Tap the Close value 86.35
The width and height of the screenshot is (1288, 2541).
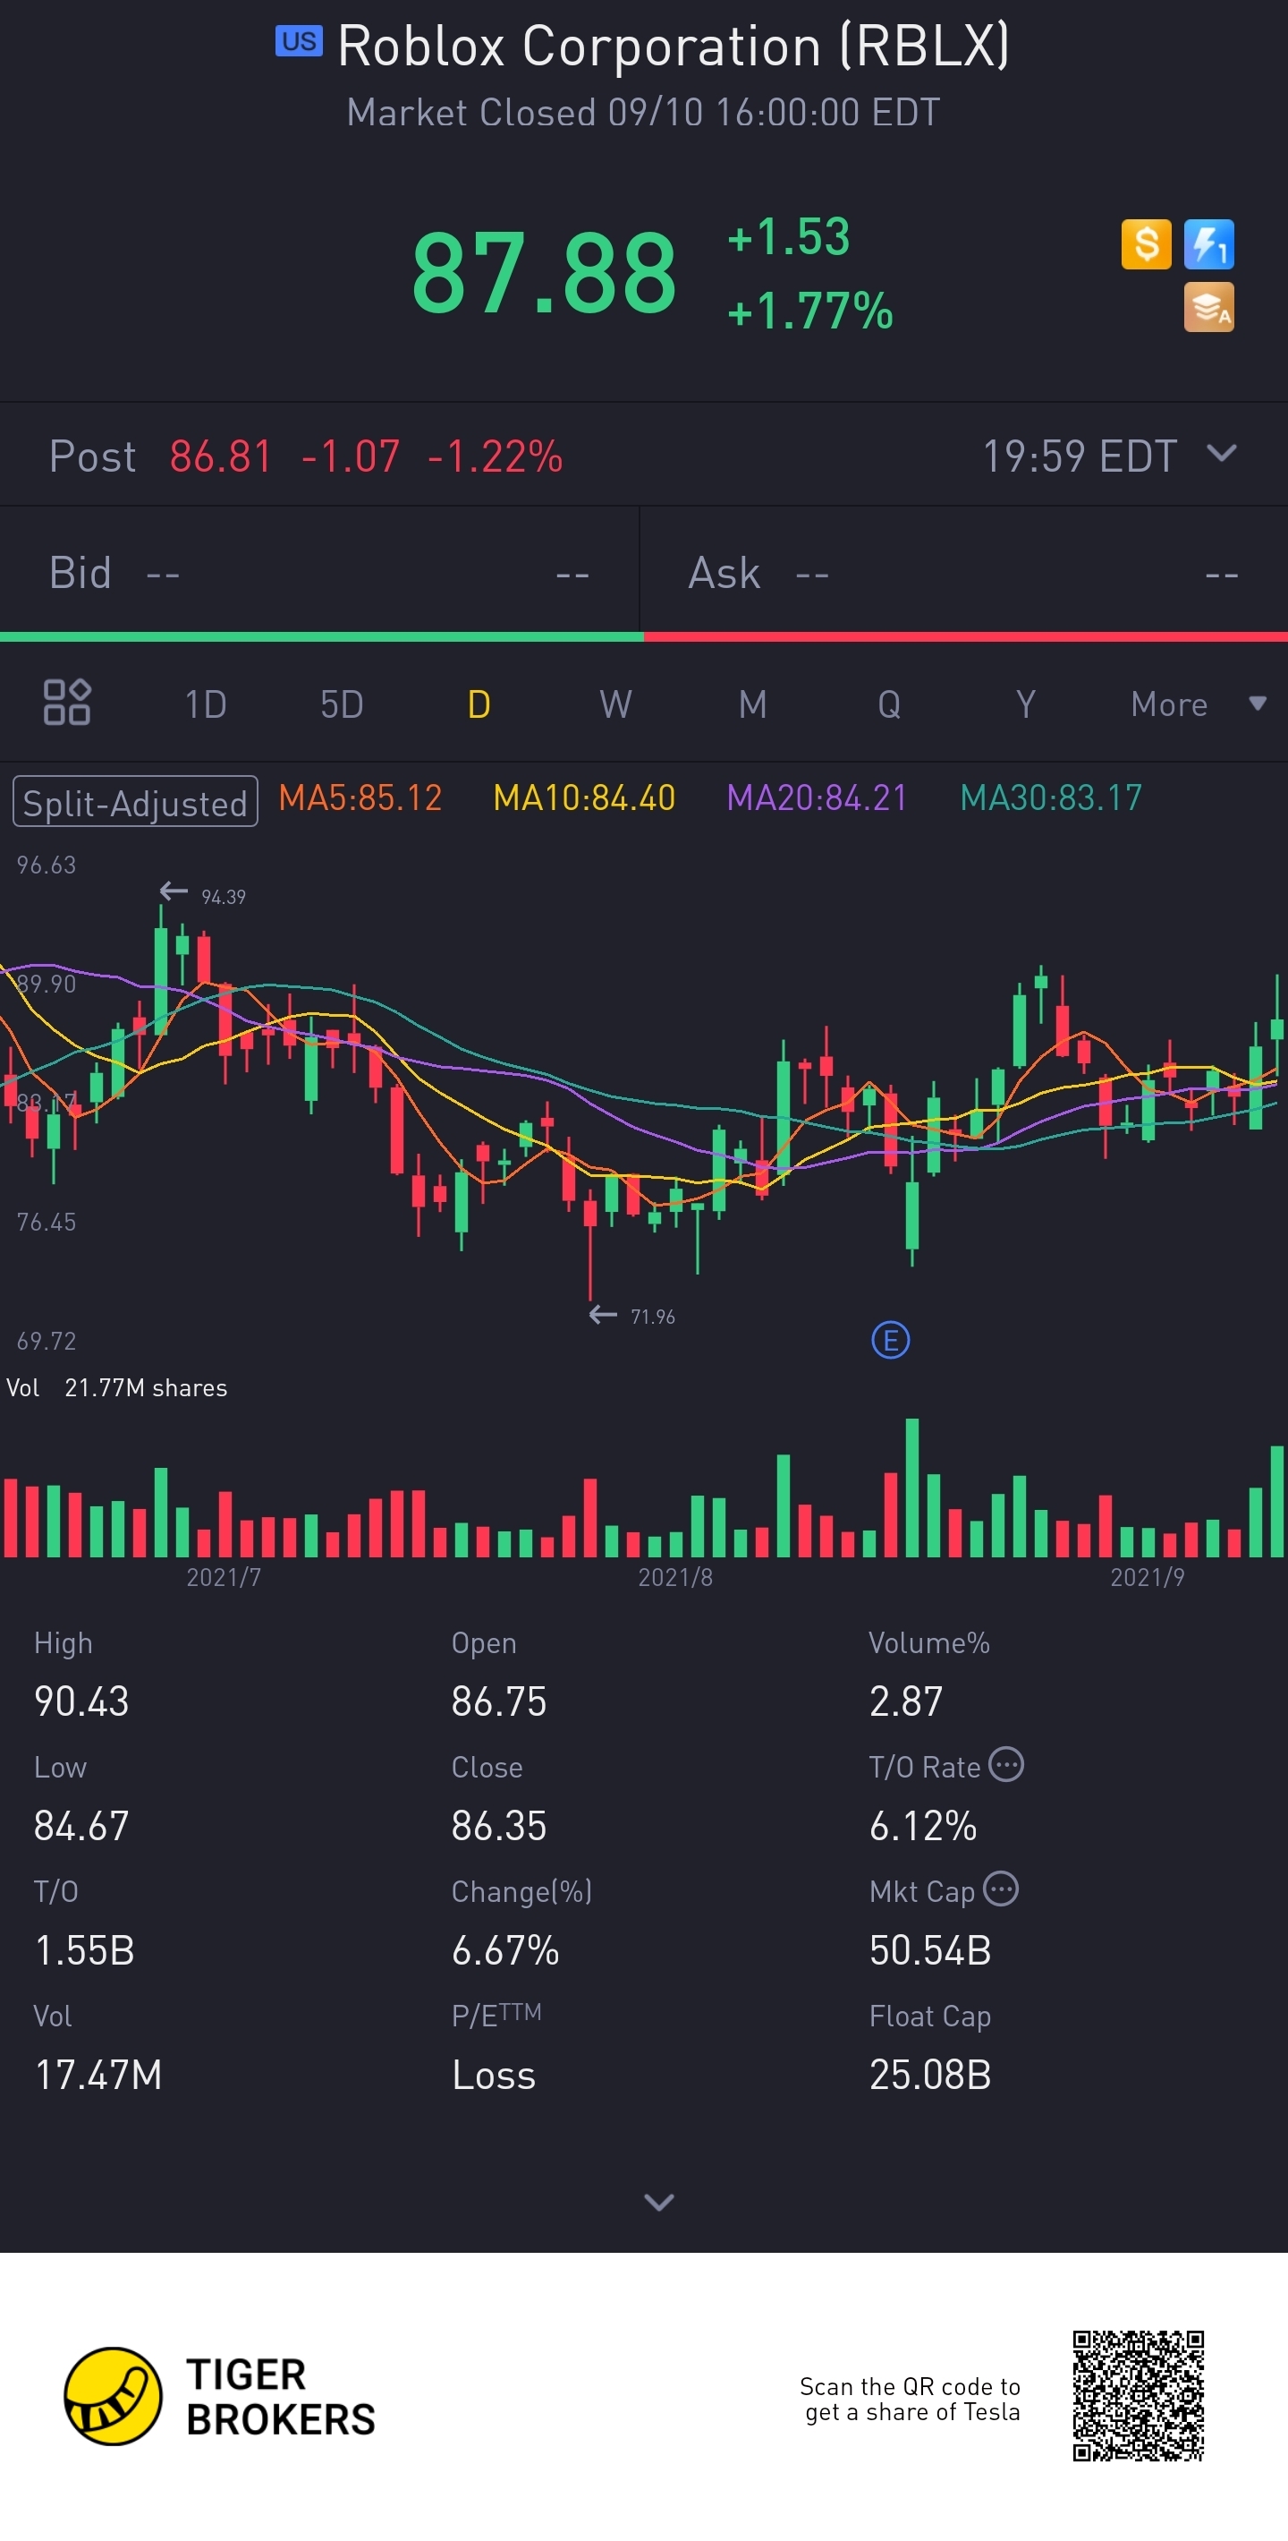click(x=498, y=1826)
